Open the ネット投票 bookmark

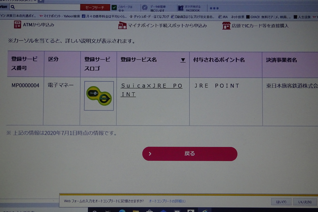[x=237, y=17]
